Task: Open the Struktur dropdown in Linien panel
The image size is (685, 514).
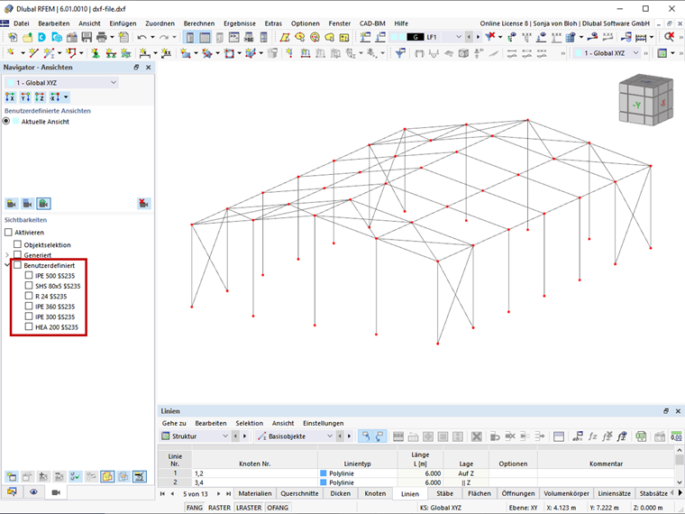Action: coord(195,436)
